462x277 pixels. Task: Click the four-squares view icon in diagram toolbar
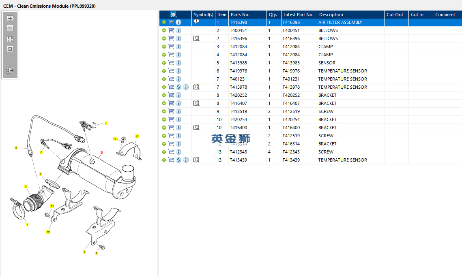[x=10, y=40]
